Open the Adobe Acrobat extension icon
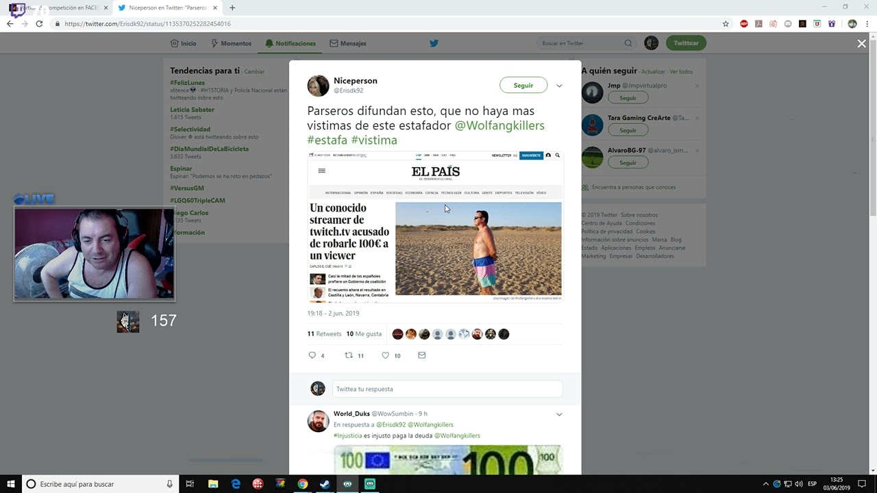Screen dimensions: 877x493 pos(758,23)
